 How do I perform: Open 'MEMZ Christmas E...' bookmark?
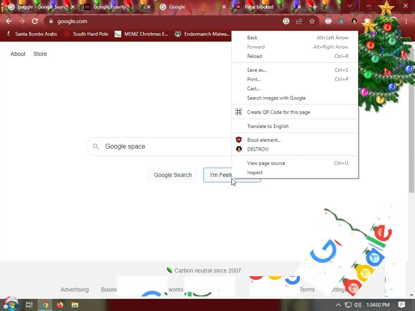click(141, 34)
